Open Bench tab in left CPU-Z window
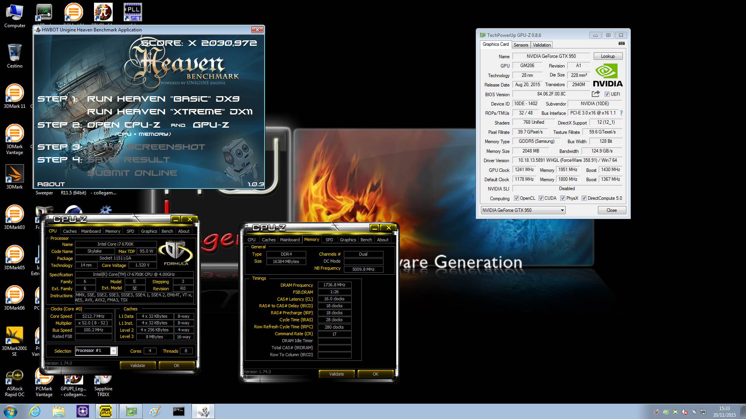Viewport: 746px width, 419px height. tap(167, 231)
